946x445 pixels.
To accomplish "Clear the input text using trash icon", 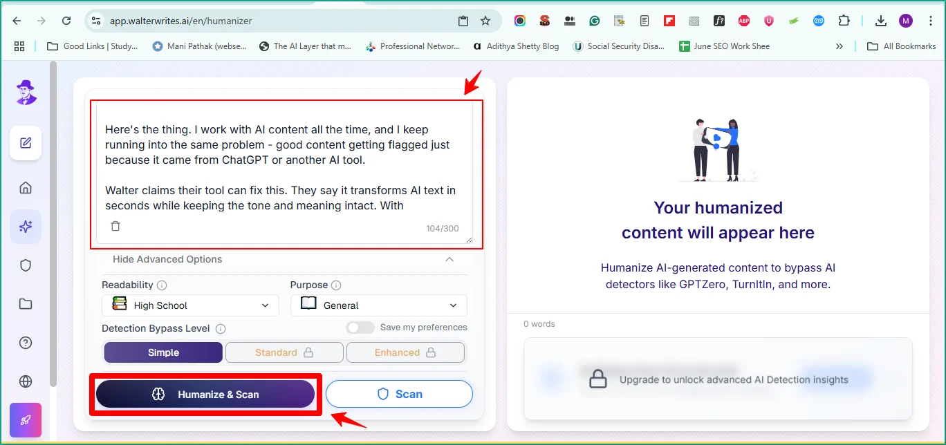I will (115, 226).
